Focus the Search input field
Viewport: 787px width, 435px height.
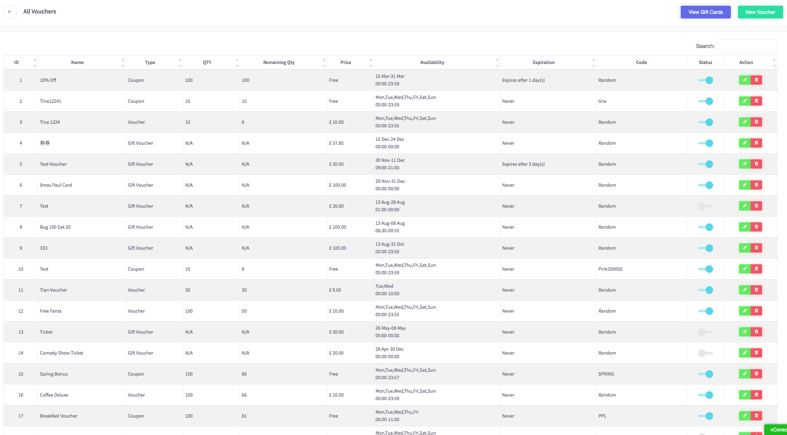tap(747, 46)
